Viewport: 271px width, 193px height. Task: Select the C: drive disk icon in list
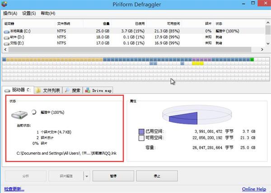(x=7, y=32)
